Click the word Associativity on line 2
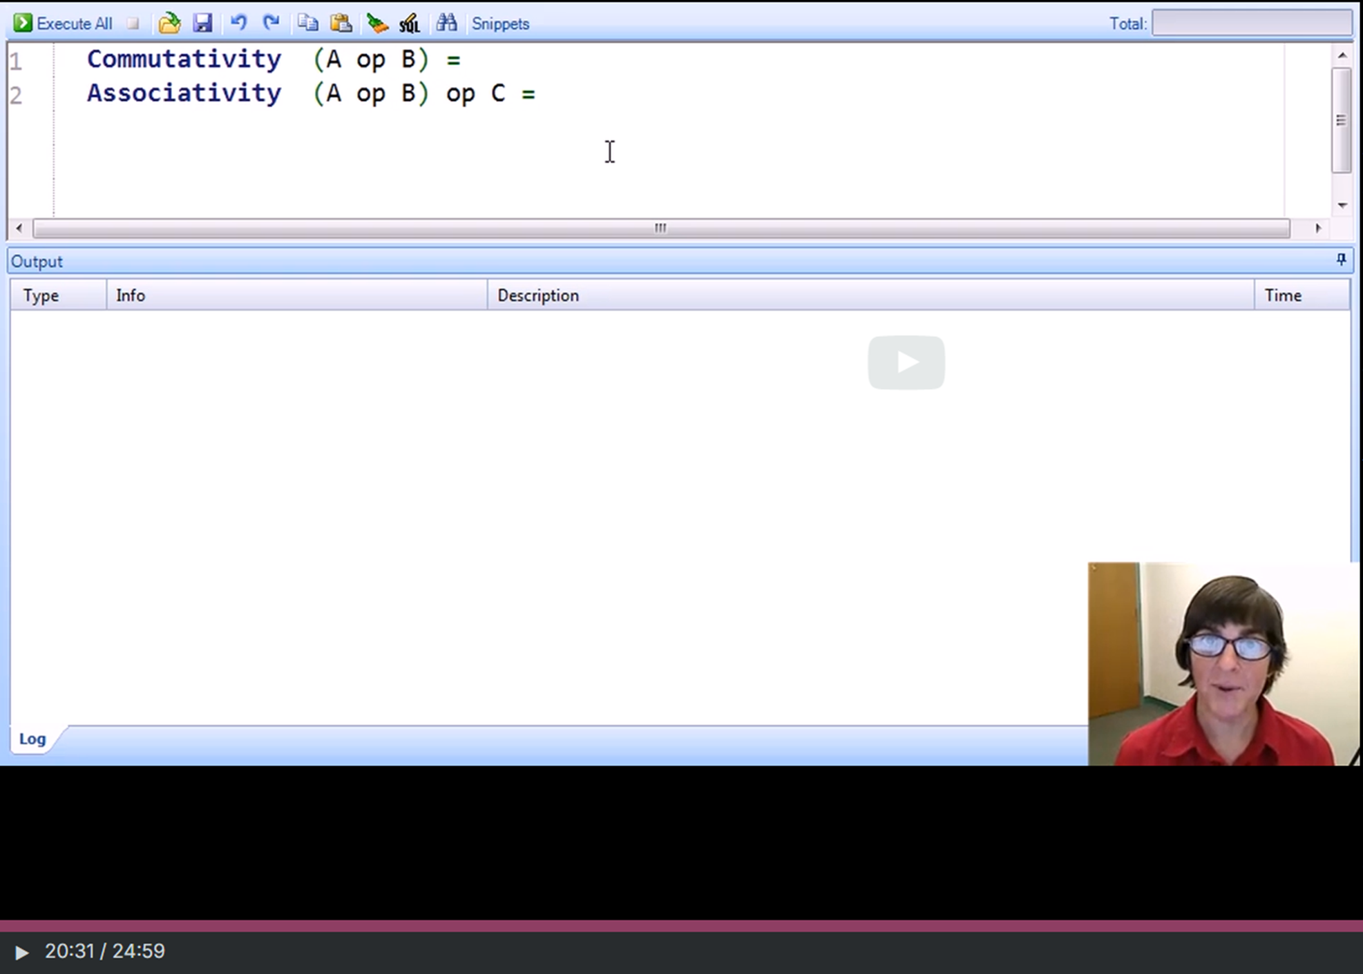Viewport: 1363px width, 974px height. (184, 93)
